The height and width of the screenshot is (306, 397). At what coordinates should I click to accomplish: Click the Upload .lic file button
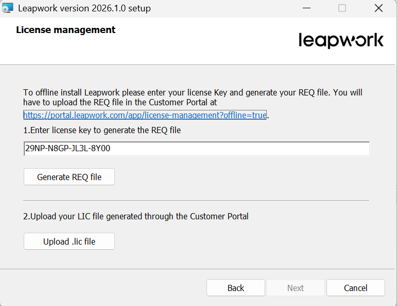click(x=69, y=241)
